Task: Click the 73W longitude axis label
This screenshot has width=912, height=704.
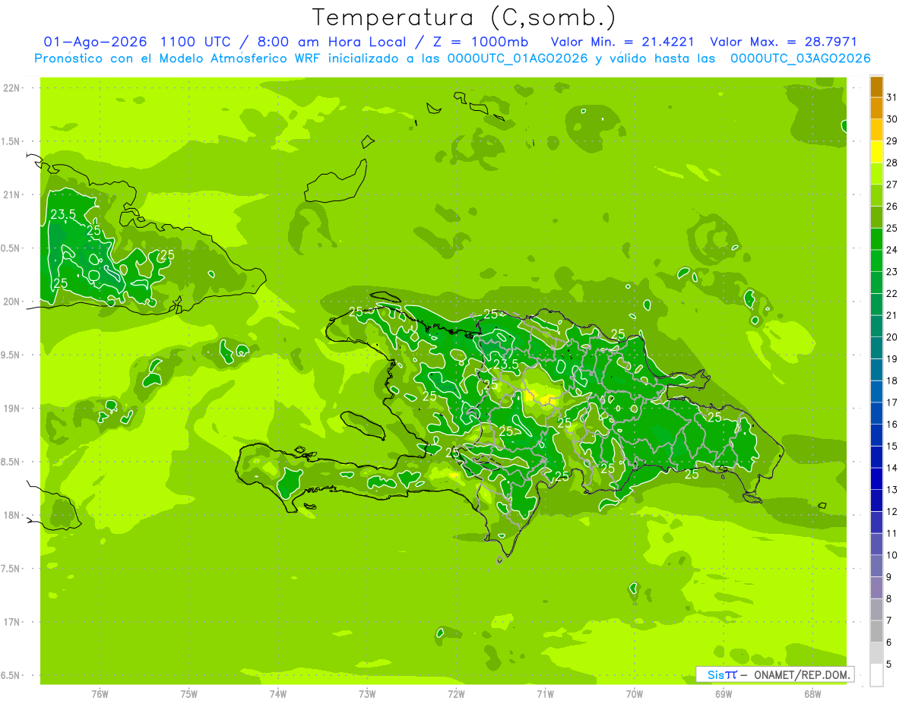Action: [367, 693]
